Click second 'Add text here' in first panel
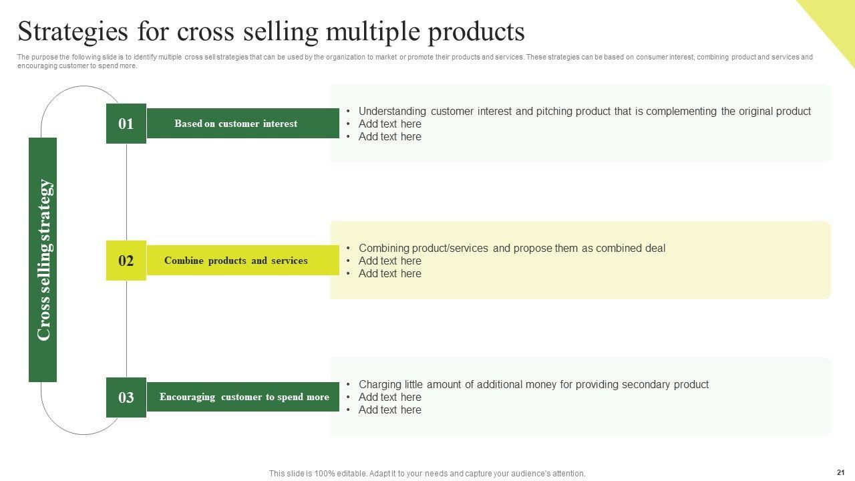The width and height of the screenshot is (855, 481). coord(389,137)
